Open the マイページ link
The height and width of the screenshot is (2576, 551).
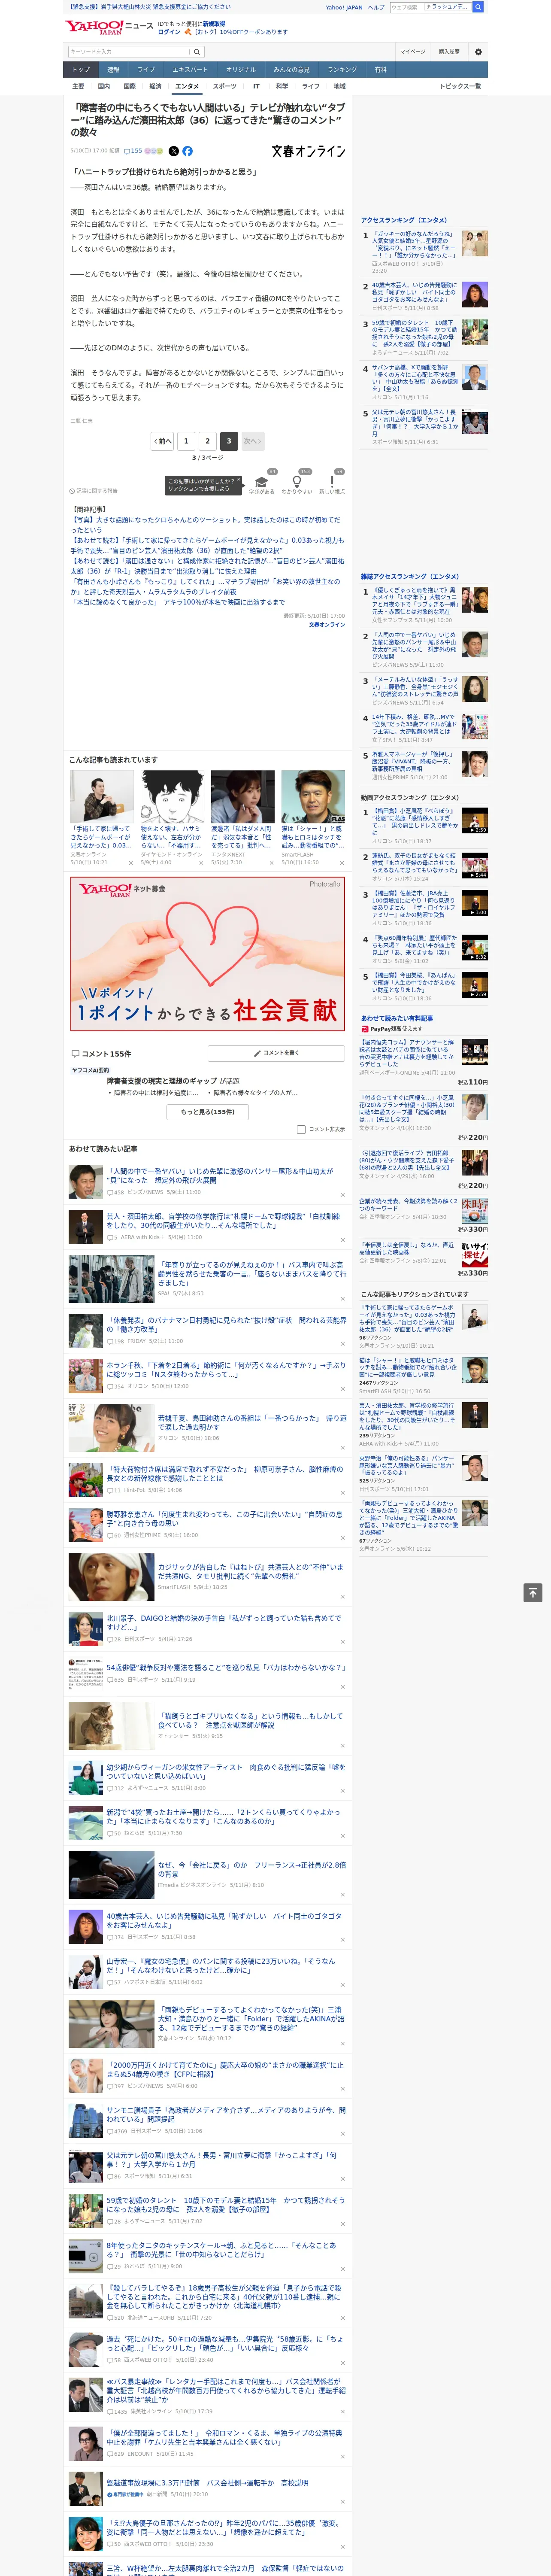(413, 52)
